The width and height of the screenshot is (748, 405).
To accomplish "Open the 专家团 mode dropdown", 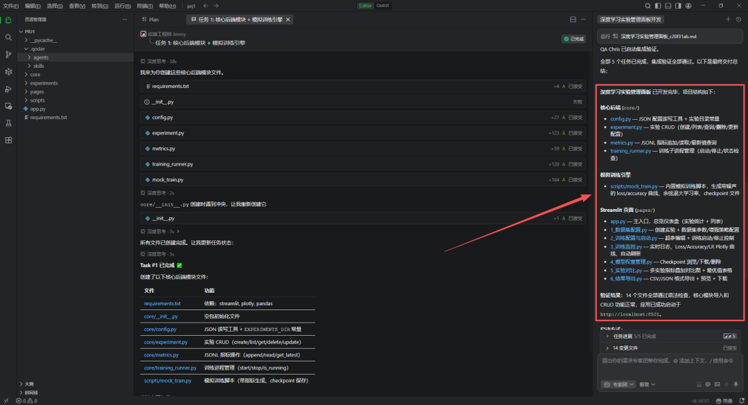I will [x=618, y=384].
